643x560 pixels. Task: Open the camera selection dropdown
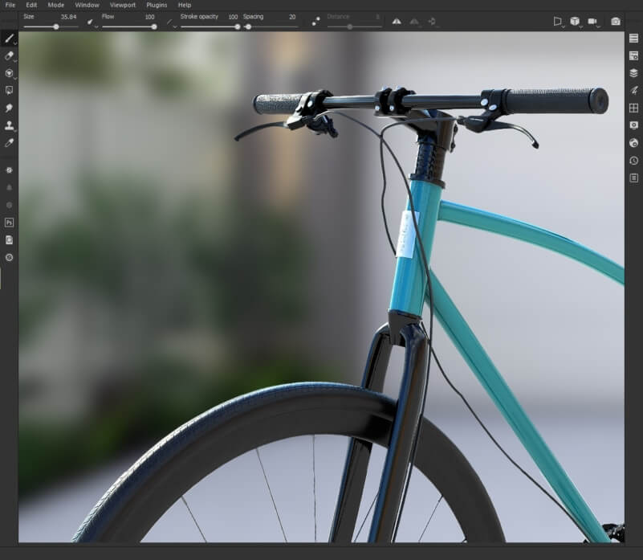594,22
